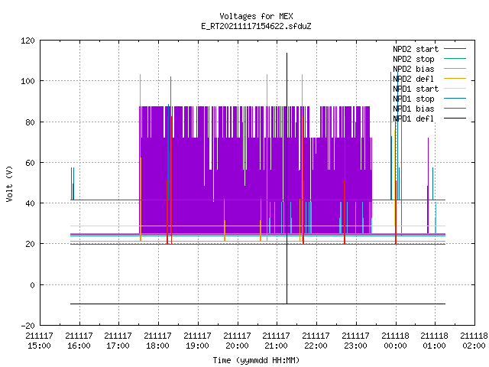Click the x-axis tick '211117 18:00'

pos(158,340)
